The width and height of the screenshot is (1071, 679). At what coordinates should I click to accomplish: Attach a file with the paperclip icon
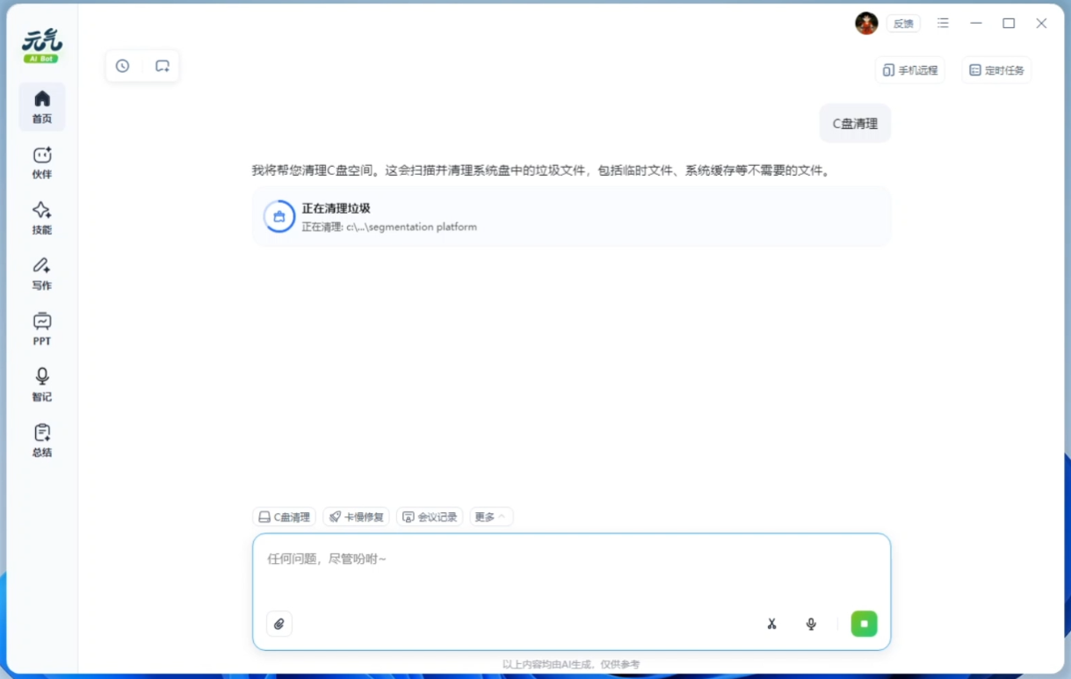[x=279, y=624]
